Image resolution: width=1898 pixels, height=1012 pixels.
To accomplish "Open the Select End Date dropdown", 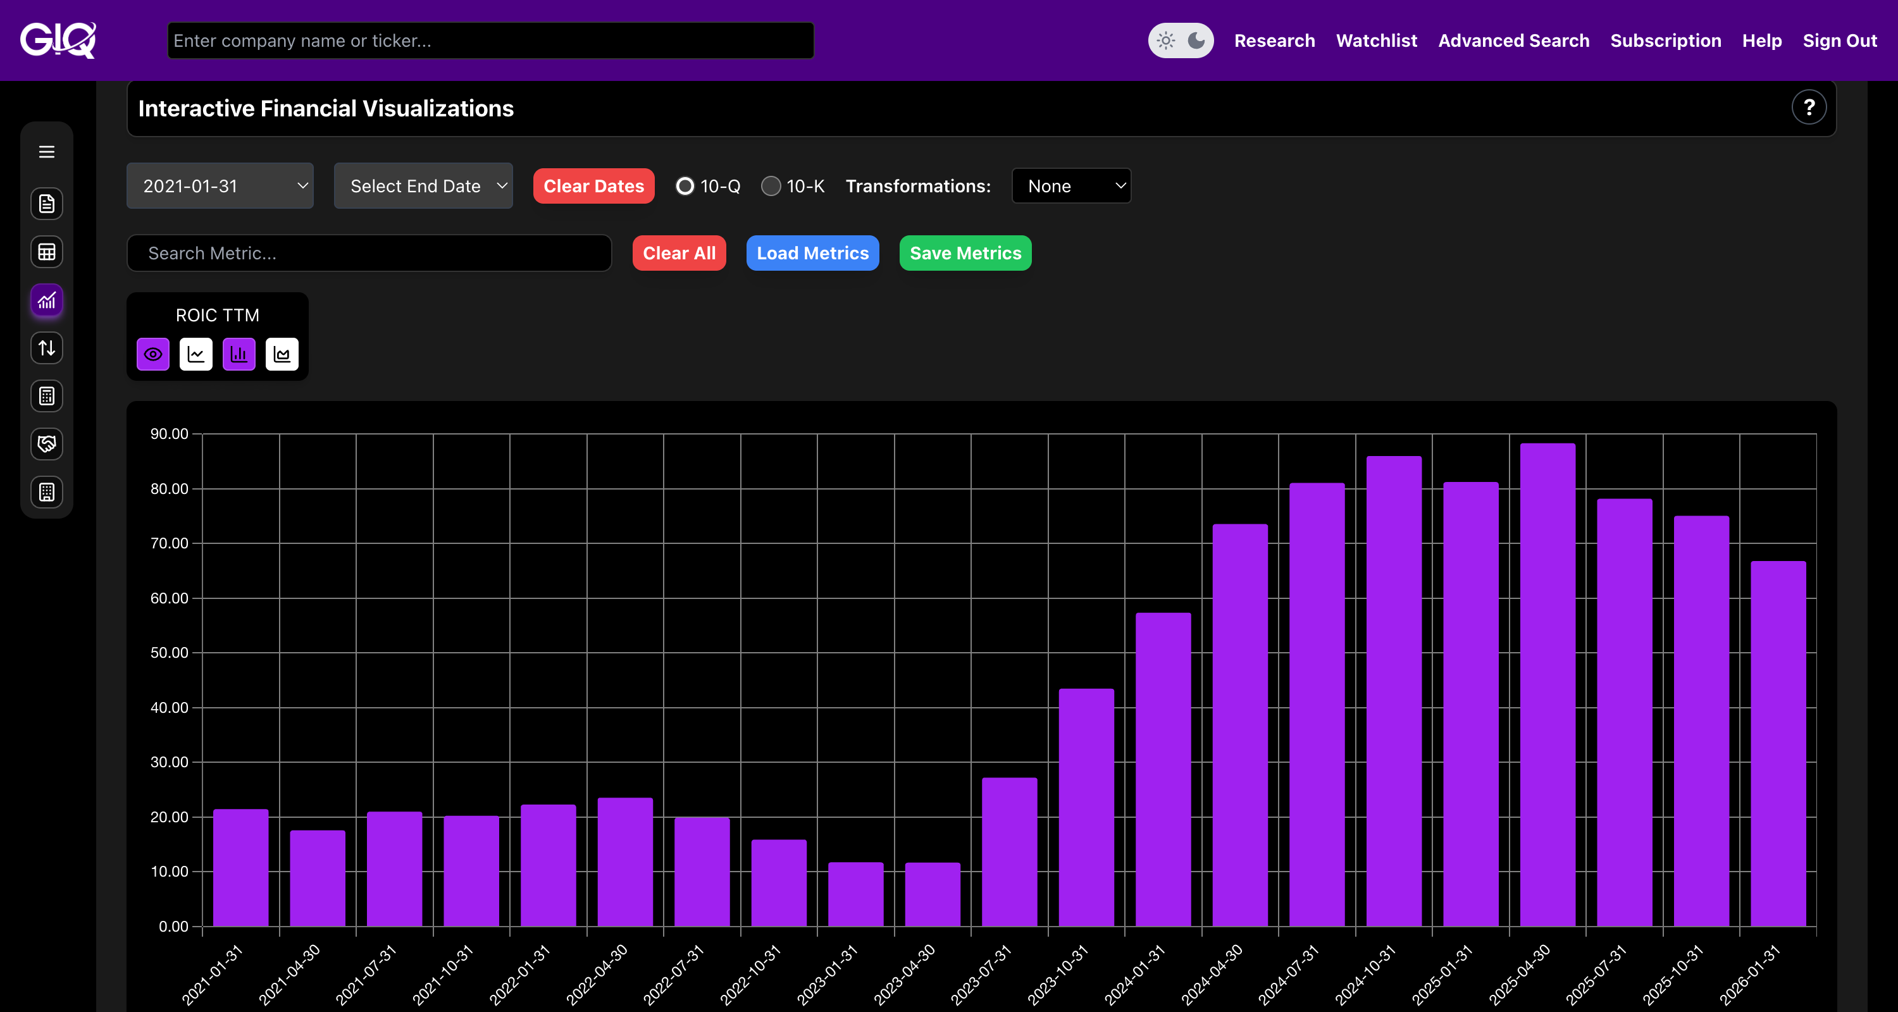I will 423,187.
